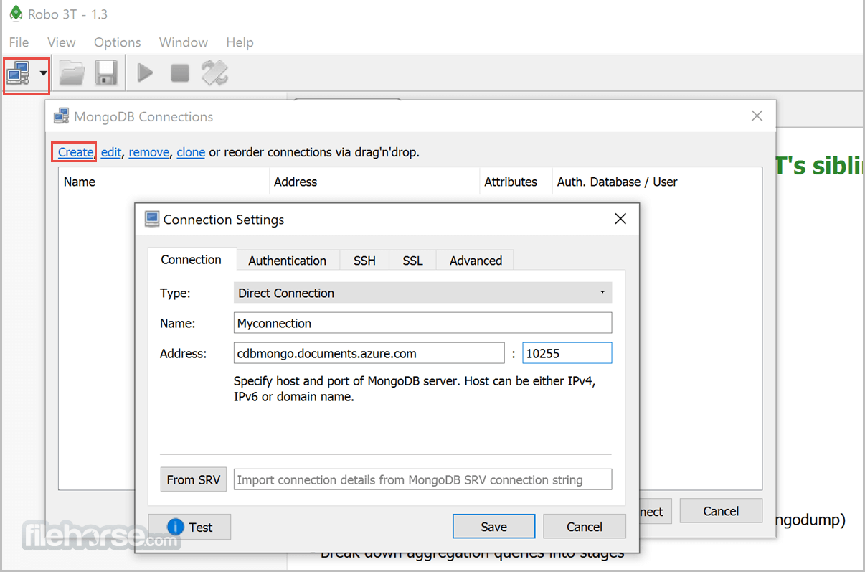
Task: Click the Name field containing Myconnection
Action: (x=423, y=323)
